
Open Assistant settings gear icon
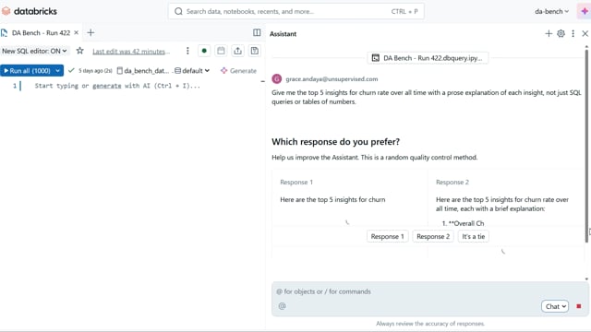pyautogui.click(x=561, y=33)
